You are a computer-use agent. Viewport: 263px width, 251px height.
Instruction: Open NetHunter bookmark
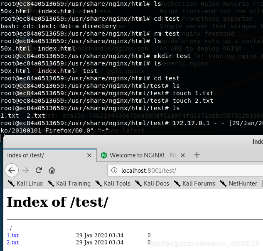click(238, 183)
